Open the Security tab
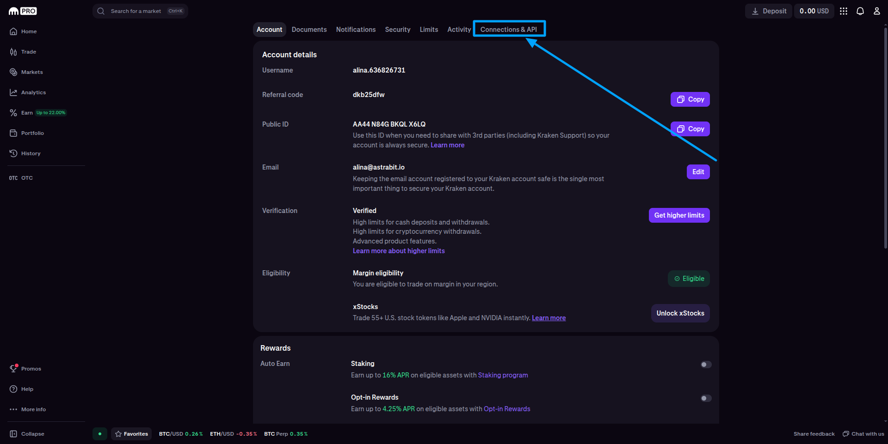Image resolution: width=888 pixels, height=444 pixels. [x=398, y=30]
